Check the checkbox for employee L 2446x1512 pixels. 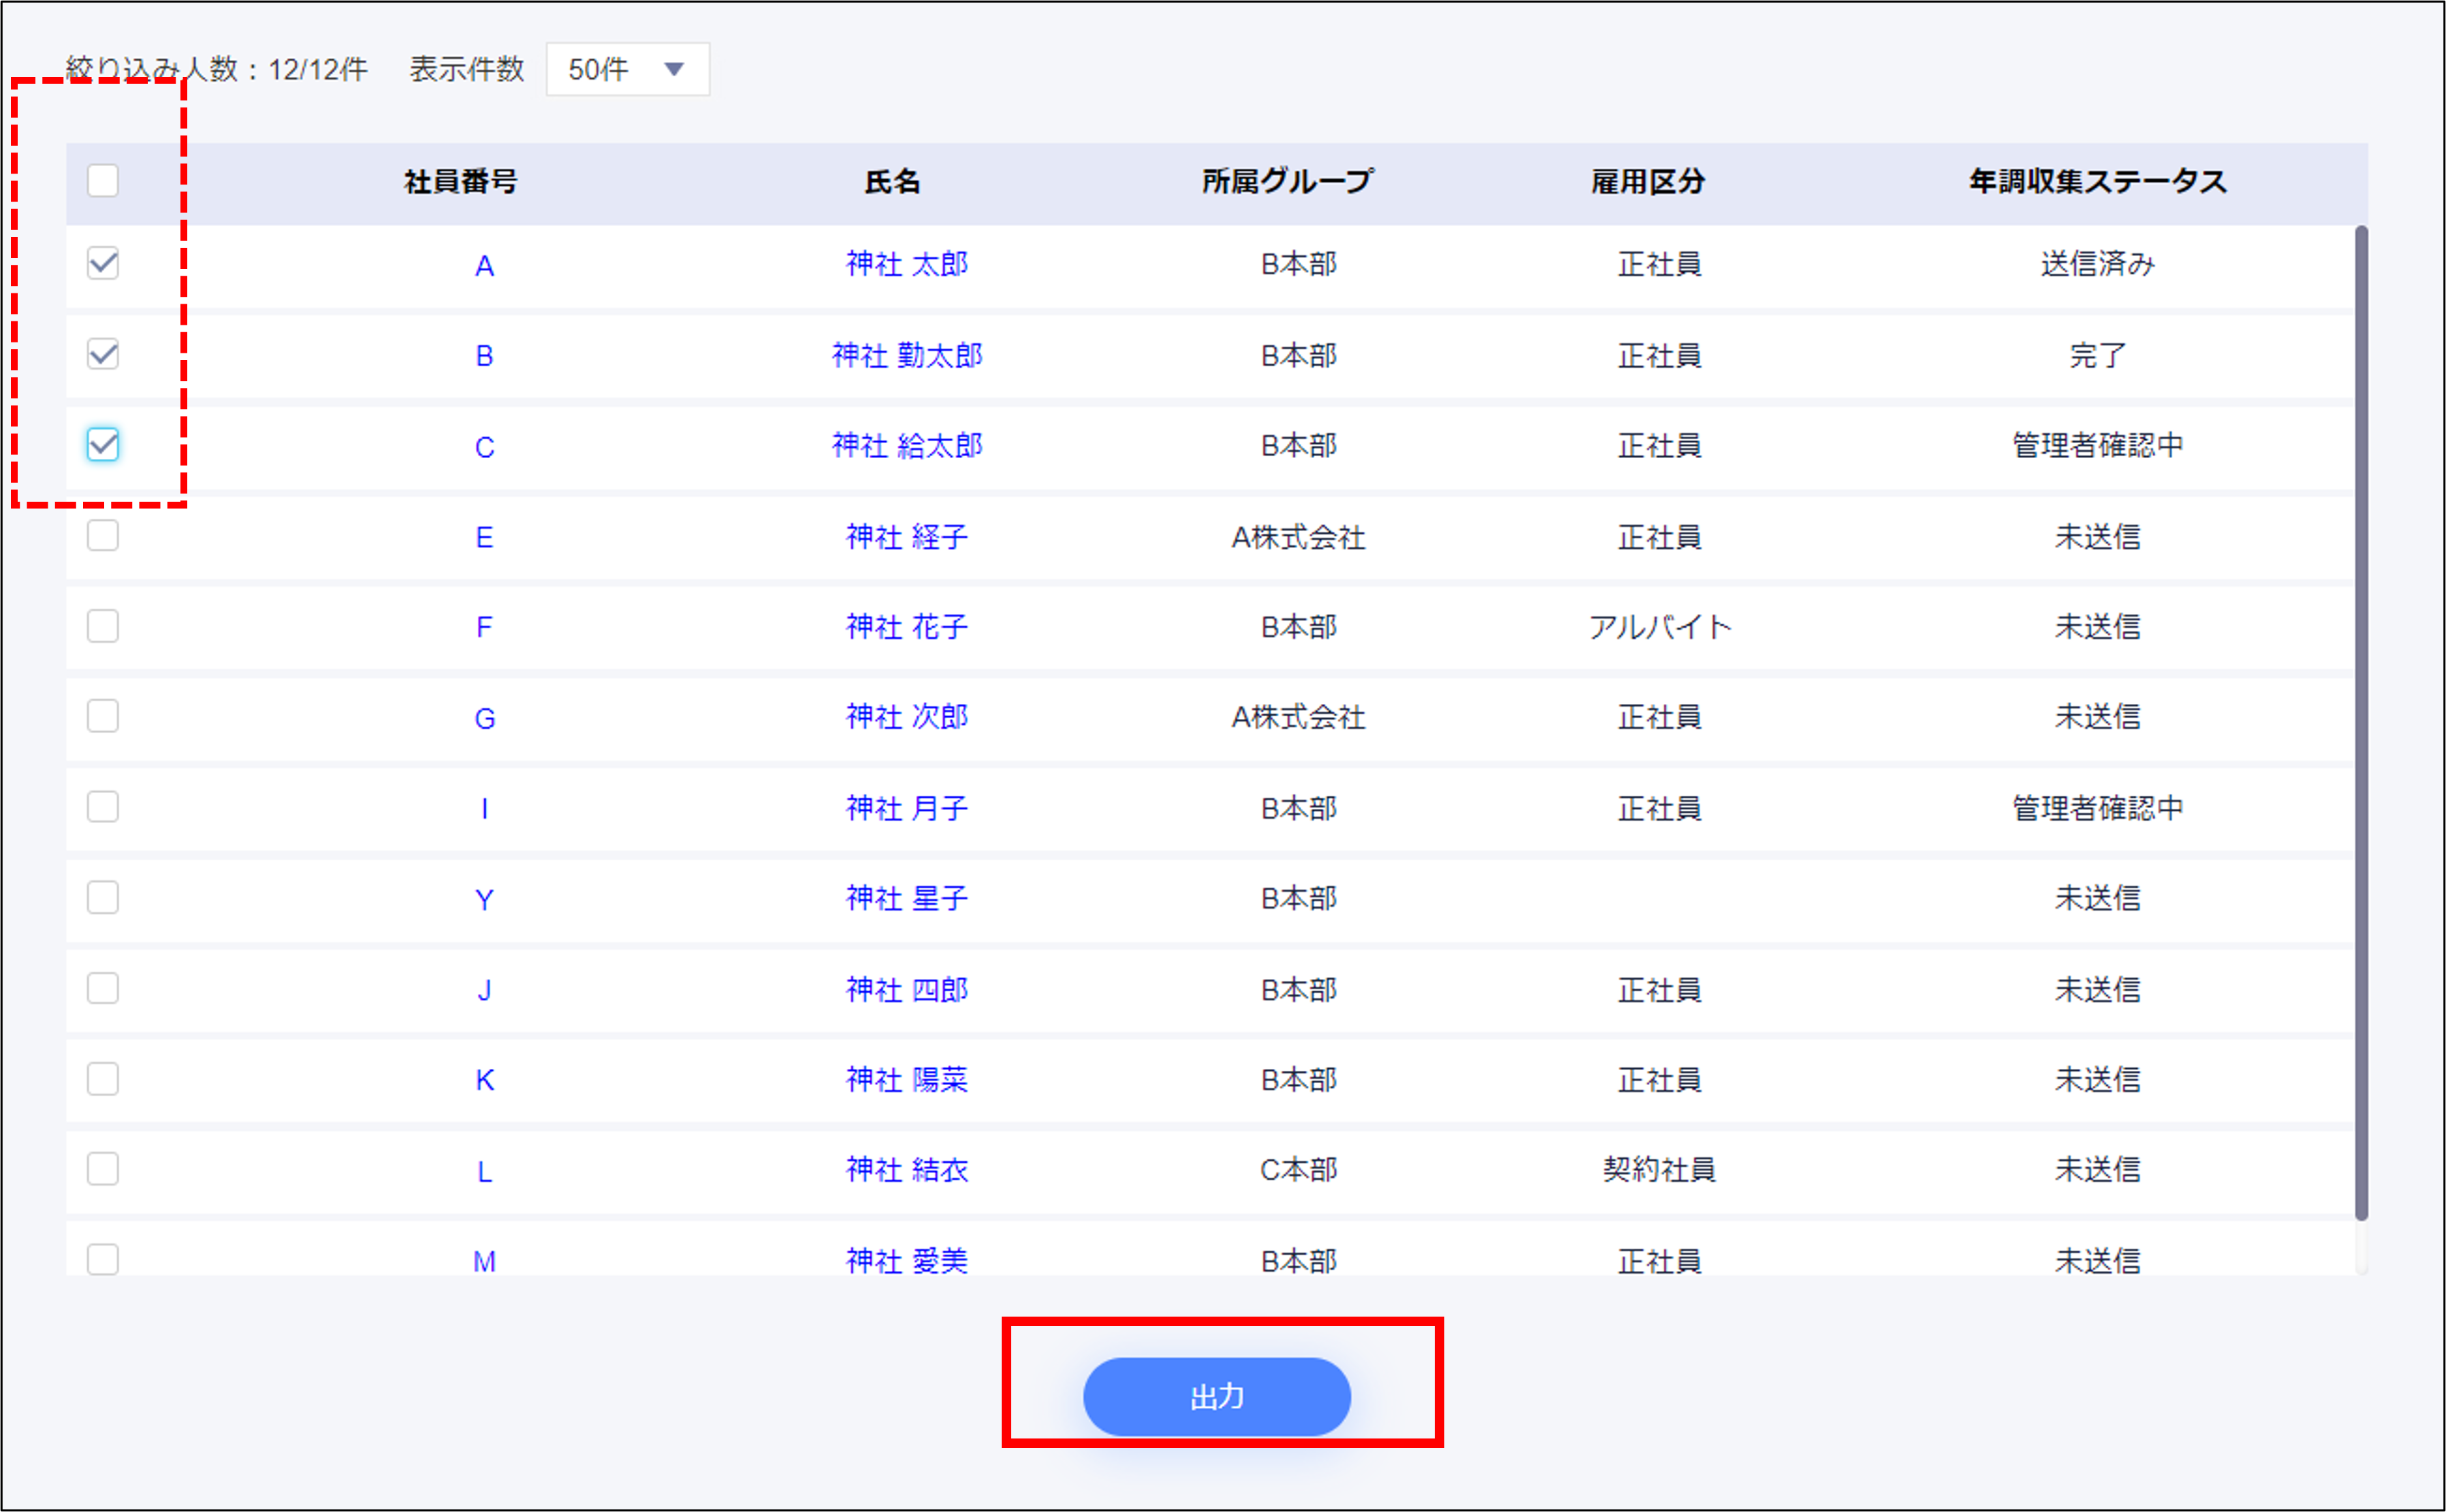pyautogui.click(x=103, y=1169)
